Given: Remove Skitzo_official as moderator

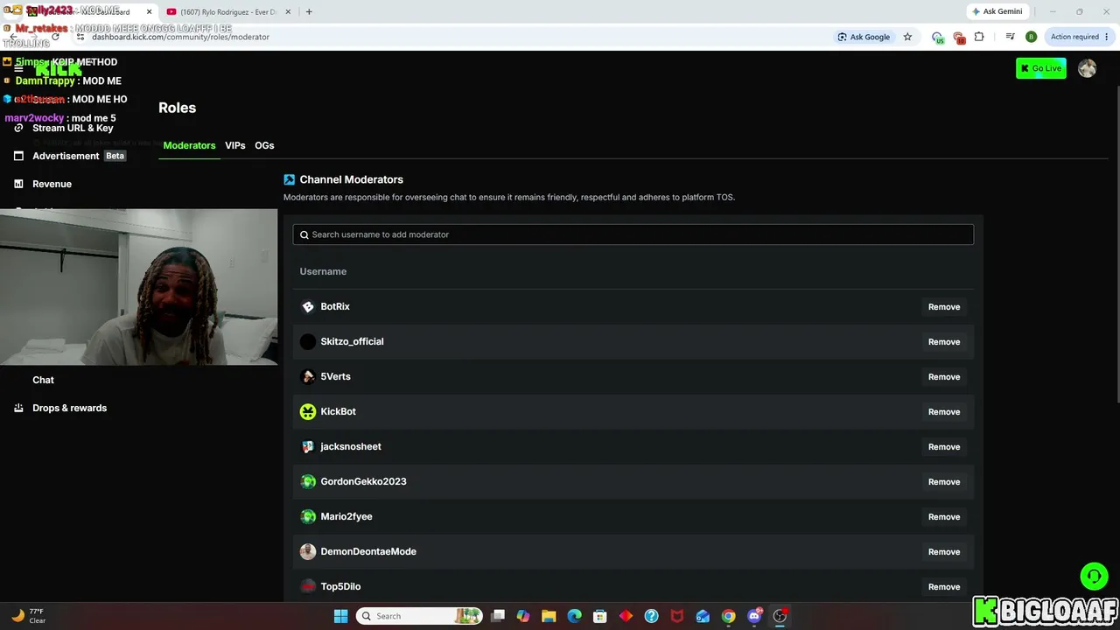Looking at the screenshot, I should pos(944,342).
